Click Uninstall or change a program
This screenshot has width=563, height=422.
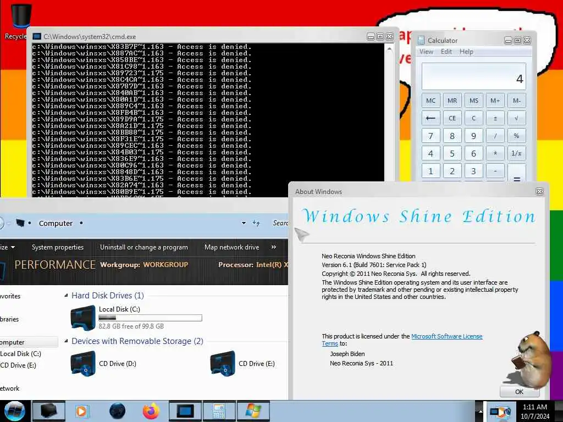(x=143, y=247)
